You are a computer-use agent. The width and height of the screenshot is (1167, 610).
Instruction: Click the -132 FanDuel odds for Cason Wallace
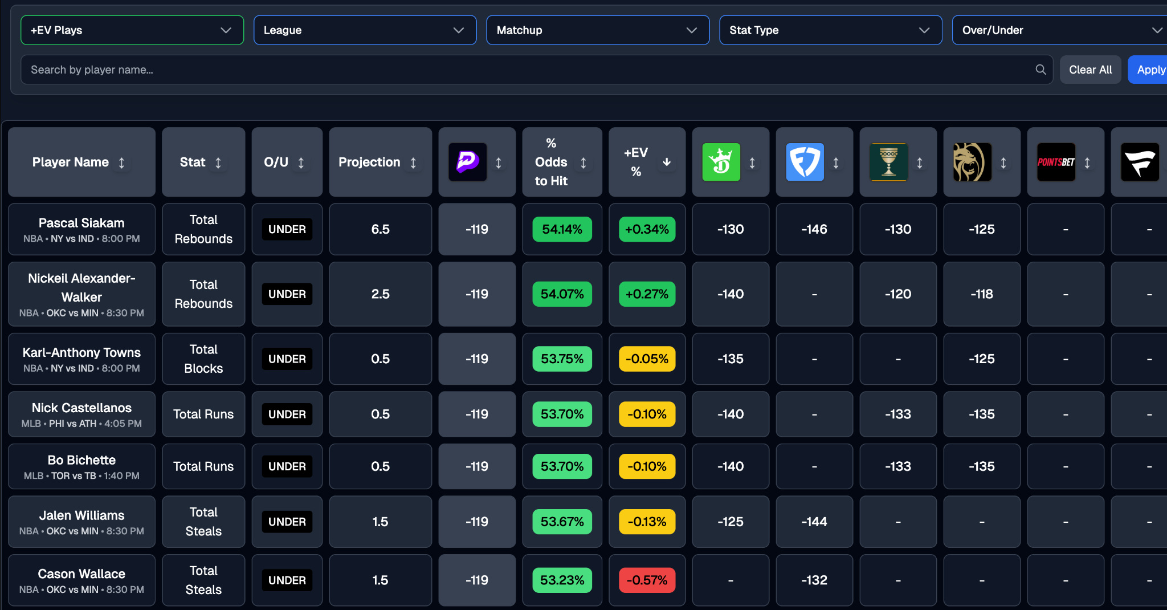[814, 580]
